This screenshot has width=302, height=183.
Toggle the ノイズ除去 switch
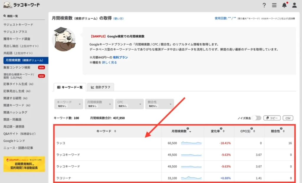[257, 118]
